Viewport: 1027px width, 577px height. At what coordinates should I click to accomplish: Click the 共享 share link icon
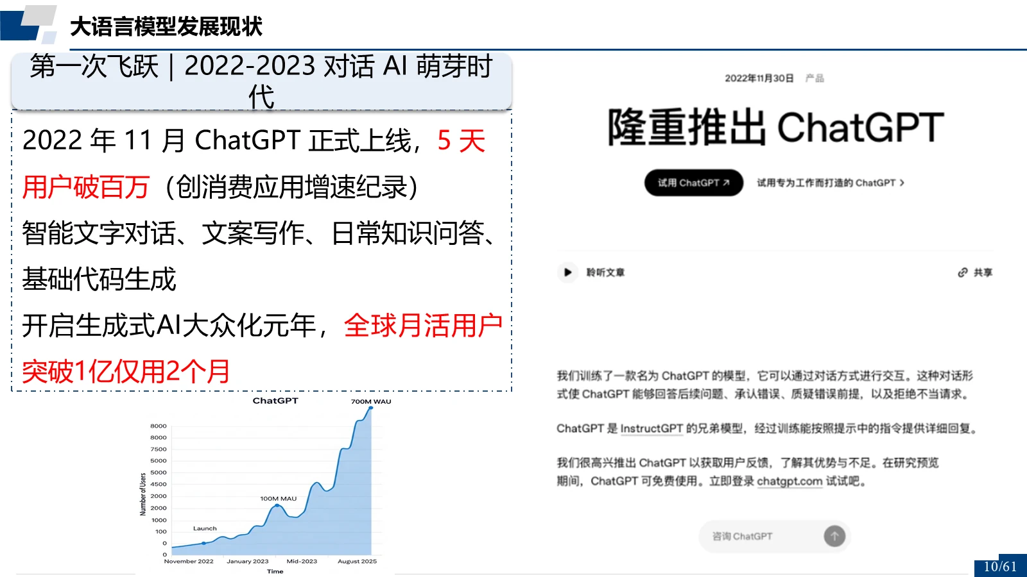point(962,272)
